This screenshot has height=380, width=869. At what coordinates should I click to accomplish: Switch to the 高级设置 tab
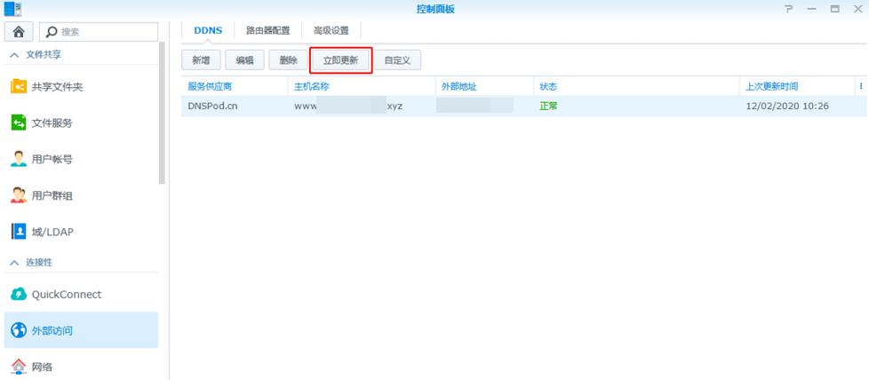click(331, 31)
